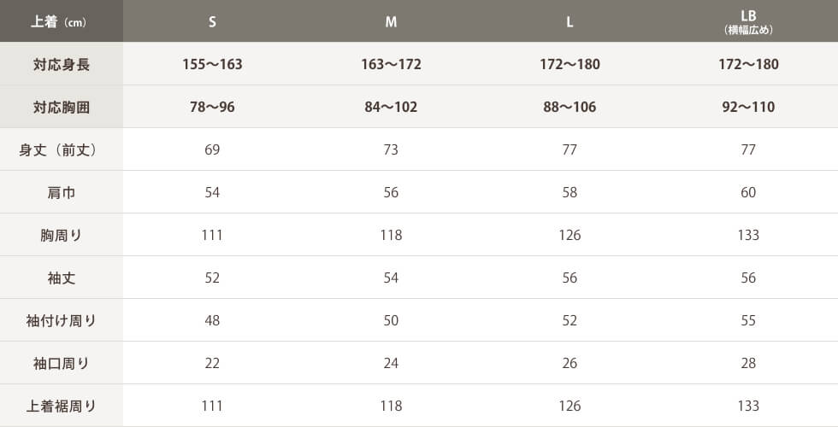Click the 対応胸囲 row label
Viewport: 838px width, 427px height.
62,108
